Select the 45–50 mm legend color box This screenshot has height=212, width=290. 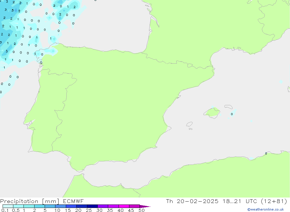(x=135, y=206)
